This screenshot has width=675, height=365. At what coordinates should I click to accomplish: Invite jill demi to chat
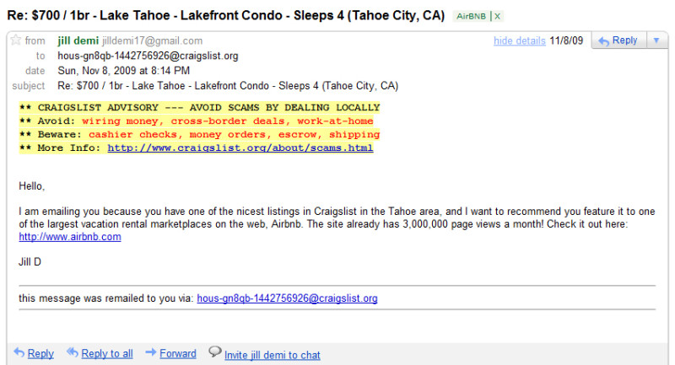click(x=272, y=355)
